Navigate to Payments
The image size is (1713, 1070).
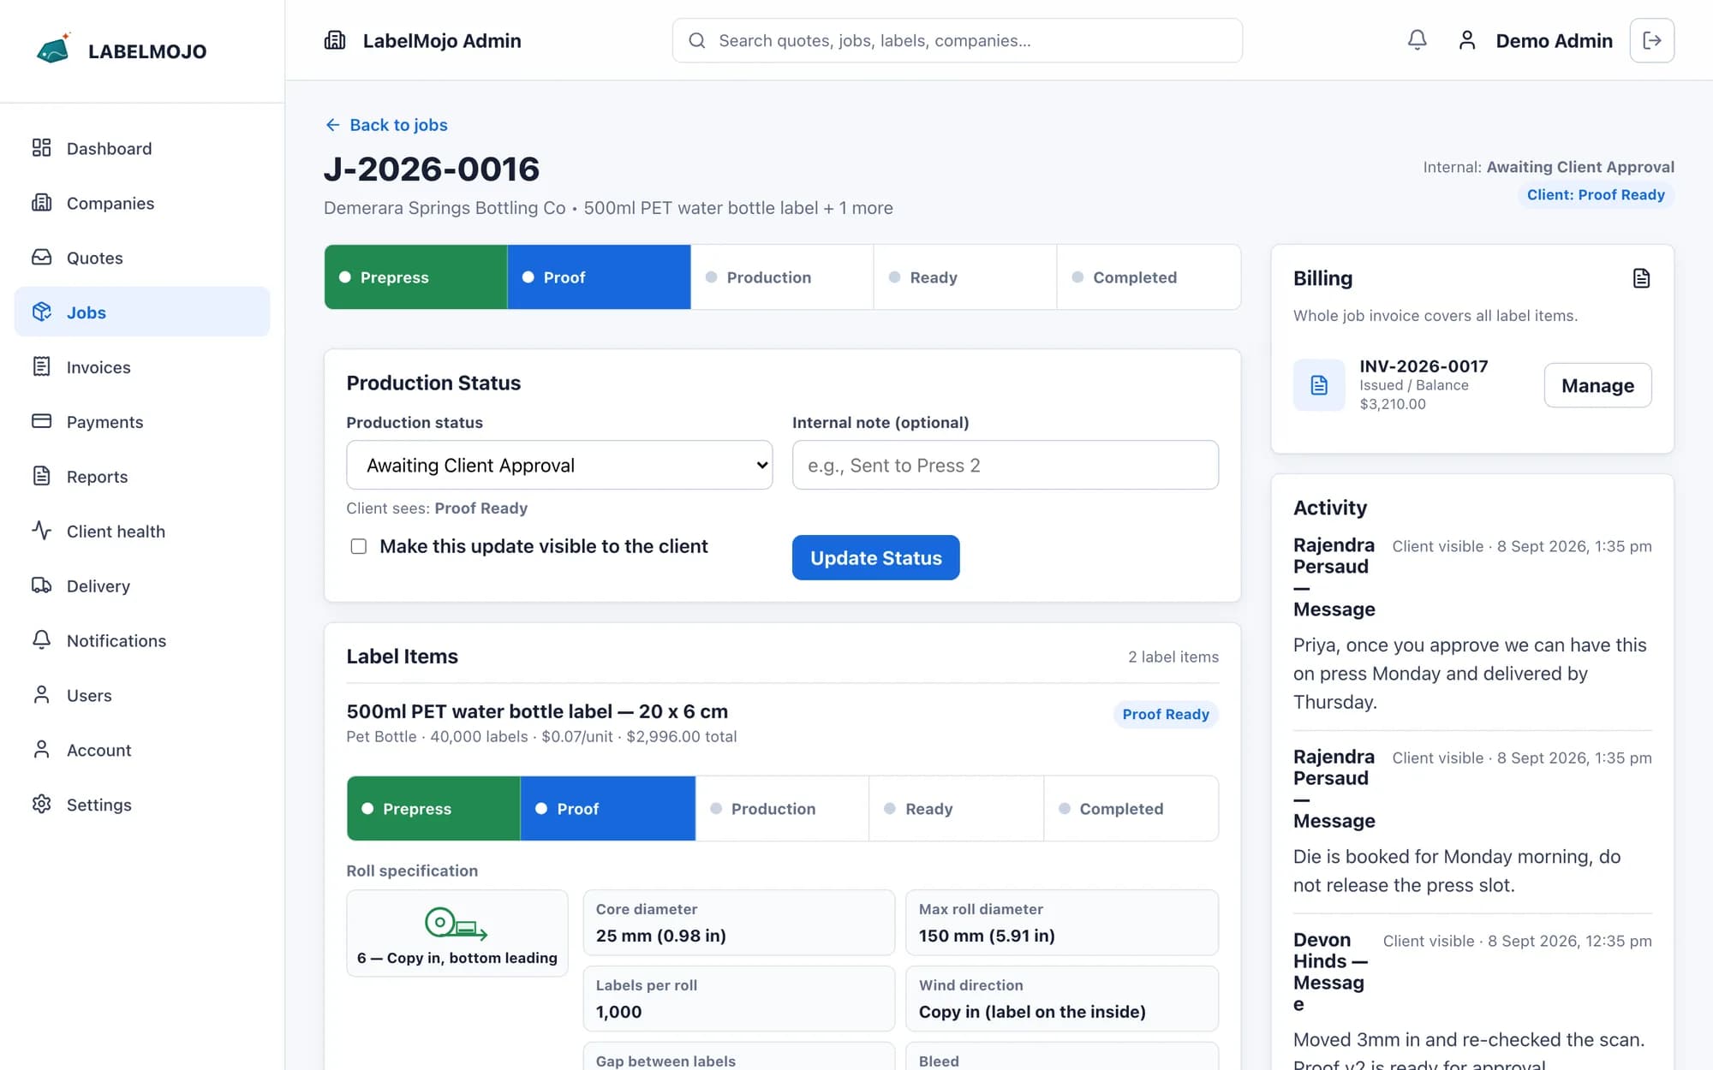point(142,422)
